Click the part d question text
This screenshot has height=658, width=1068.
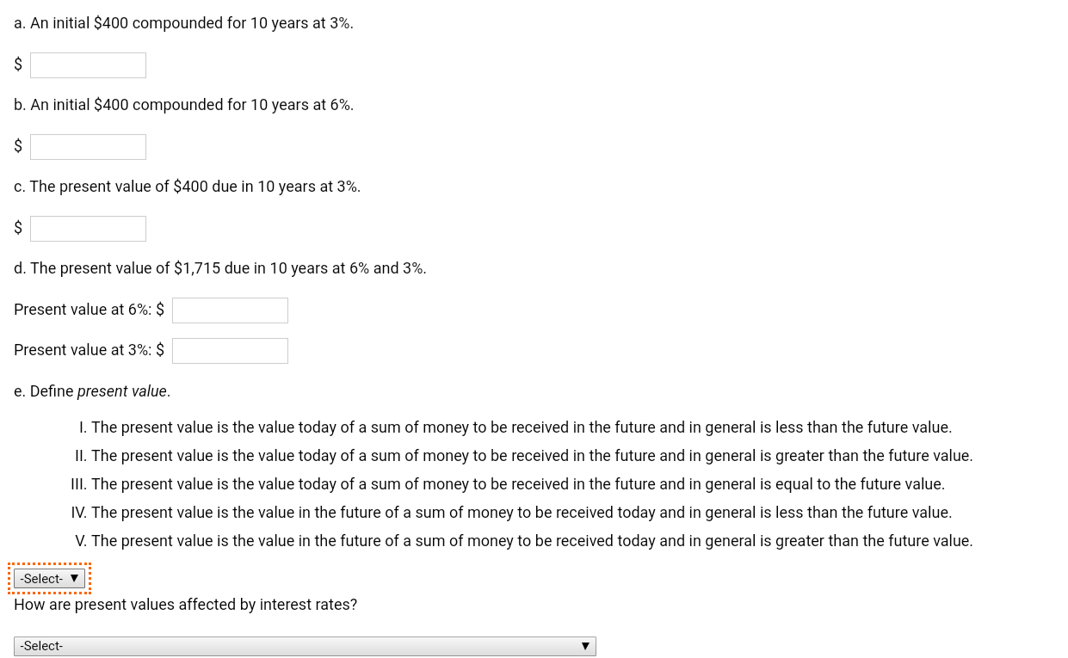point(219,268)
